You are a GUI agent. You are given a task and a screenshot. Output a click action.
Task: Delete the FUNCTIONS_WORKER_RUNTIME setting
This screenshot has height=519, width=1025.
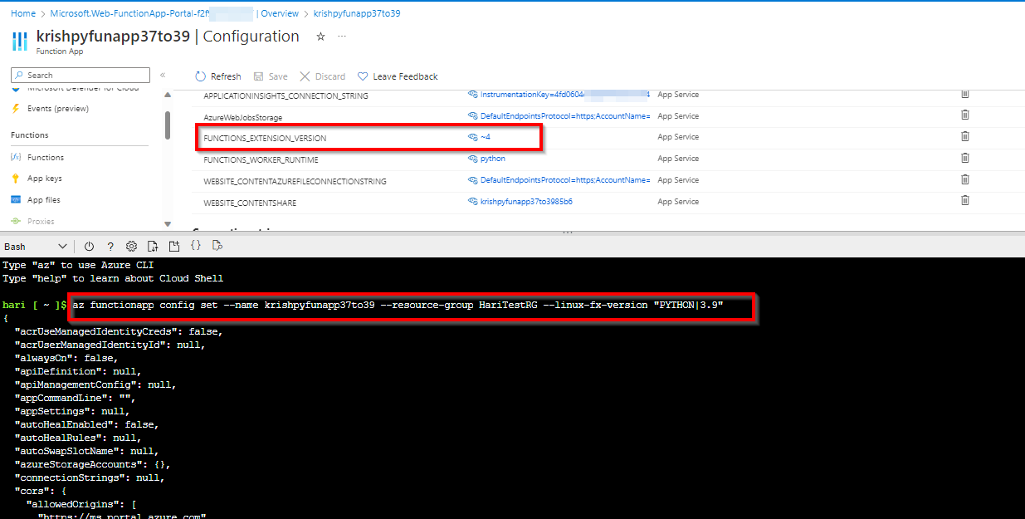965,158
